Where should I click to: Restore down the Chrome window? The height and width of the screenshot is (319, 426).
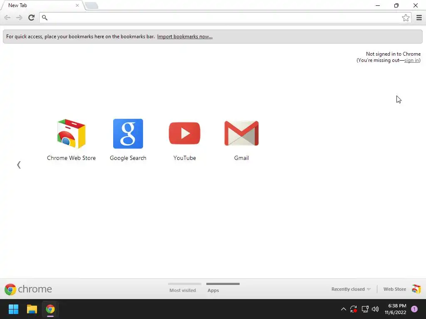pos(396,5)
